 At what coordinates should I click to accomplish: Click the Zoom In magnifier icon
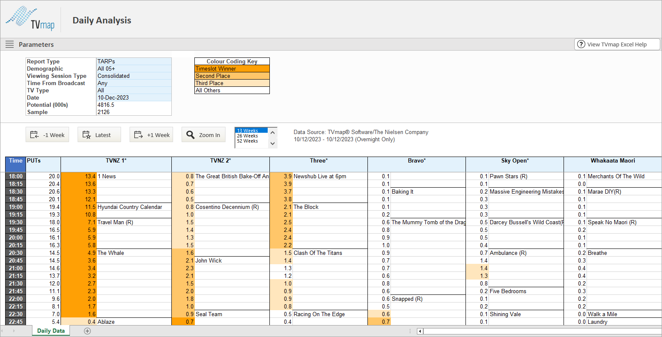pos(191,135)
